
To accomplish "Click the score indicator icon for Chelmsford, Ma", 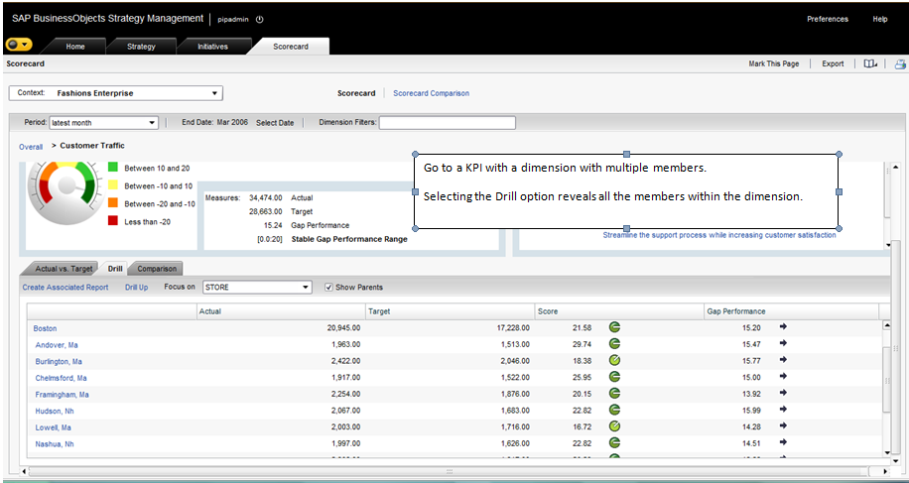I will point(615,377).
